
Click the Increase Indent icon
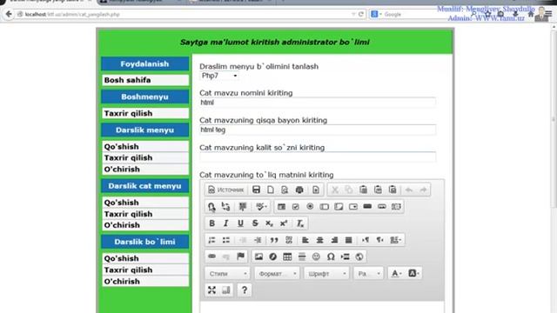point(258,240)
